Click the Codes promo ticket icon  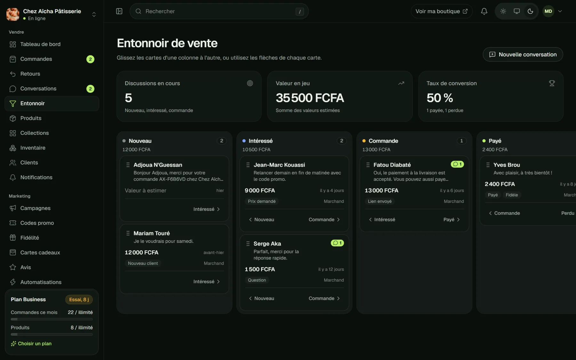point(13,223)
